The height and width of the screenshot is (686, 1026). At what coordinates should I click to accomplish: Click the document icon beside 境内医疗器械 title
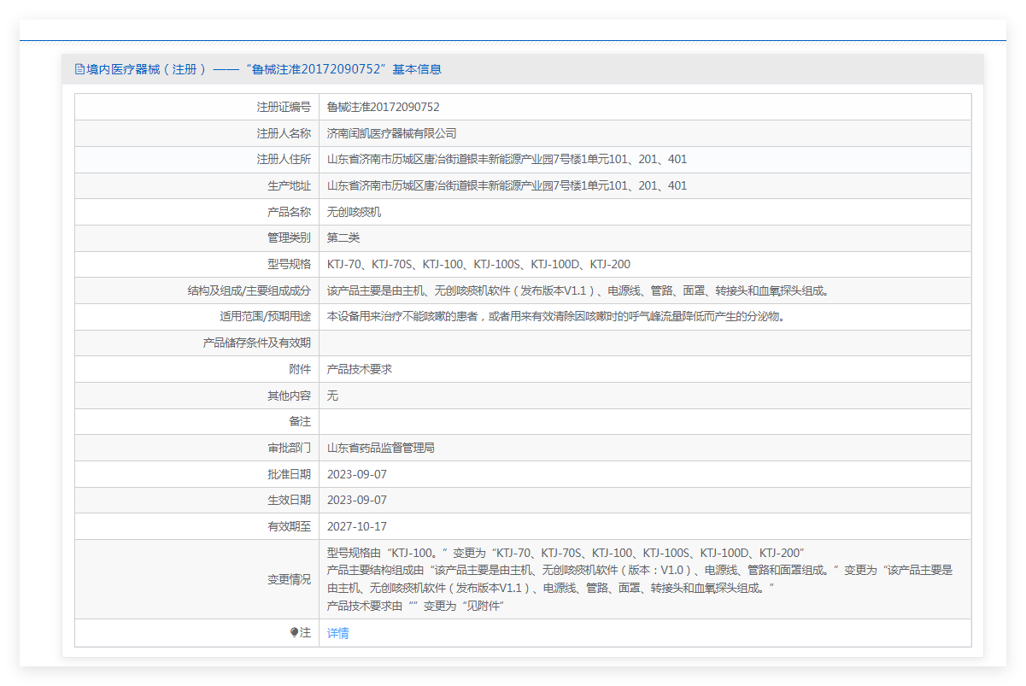(80, 69)
